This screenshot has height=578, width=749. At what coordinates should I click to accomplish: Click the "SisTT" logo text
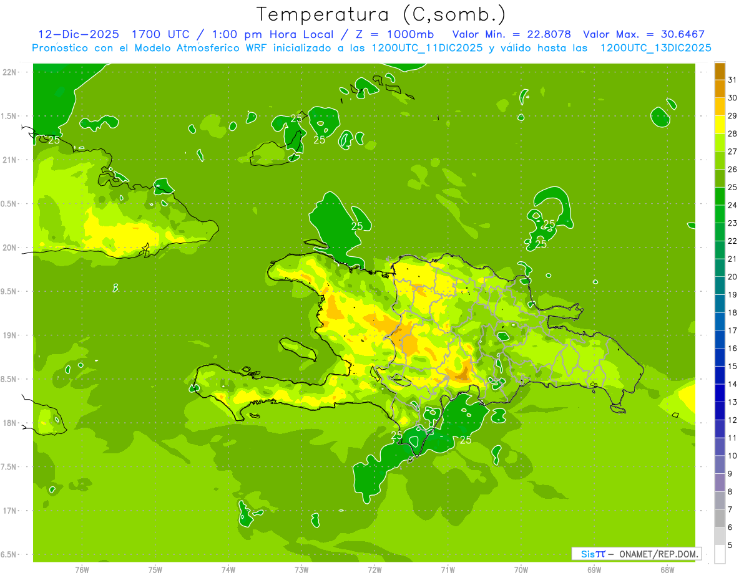[593, 554]
